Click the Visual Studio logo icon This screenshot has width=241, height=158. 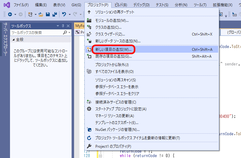tap(7, 5)
